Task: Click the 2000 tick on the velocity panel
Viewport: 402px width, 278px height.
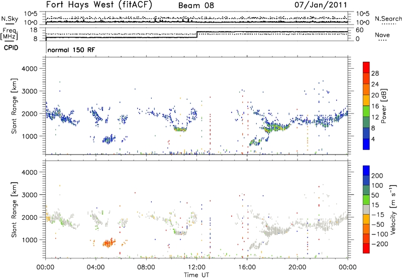Action: point(29,217)
